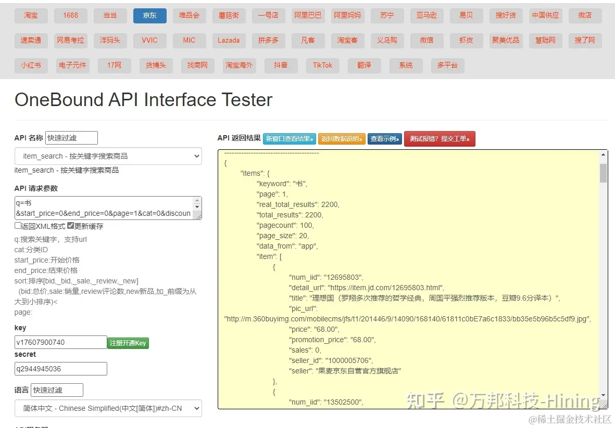Click the request parameters scroll up arrow

(197, 201)
